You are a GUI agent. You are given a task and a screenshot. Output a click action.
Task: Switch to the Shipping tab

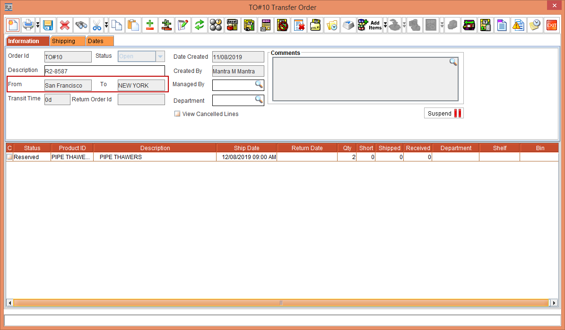pos(68,41)
